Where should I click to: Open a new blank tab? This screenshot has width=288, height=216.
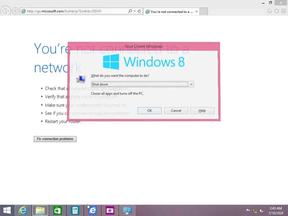click(204, 12)
